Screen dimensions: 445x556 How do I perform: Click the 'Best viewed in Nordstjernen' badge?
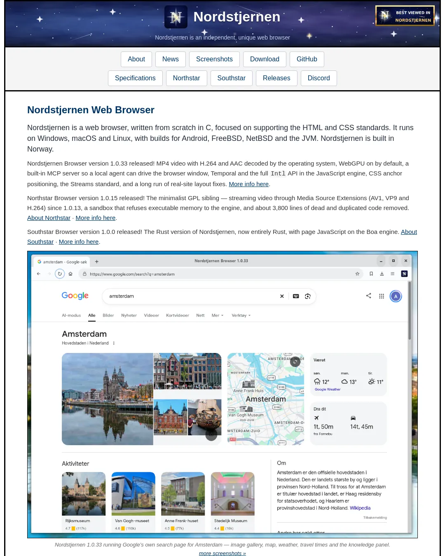(405, 16)
